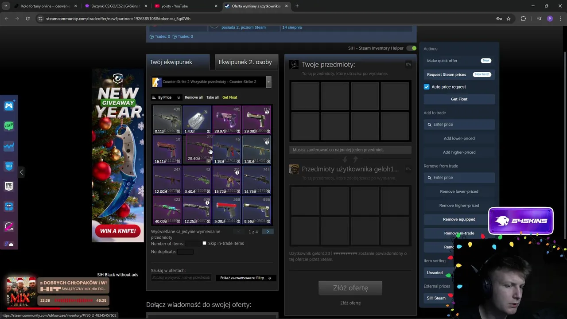
Task: Click Remove lower-priced
Action: pyautogui.click(x=459, y=191)
